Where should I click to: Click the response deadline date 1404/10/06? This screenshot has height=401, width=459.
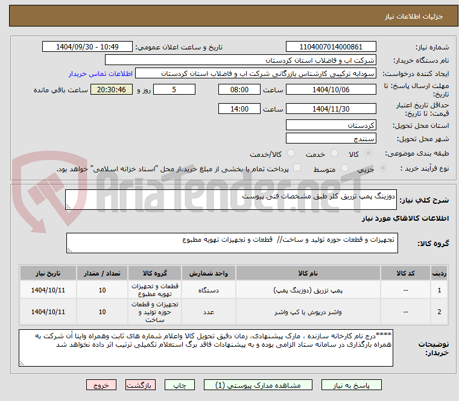(331, 90)
